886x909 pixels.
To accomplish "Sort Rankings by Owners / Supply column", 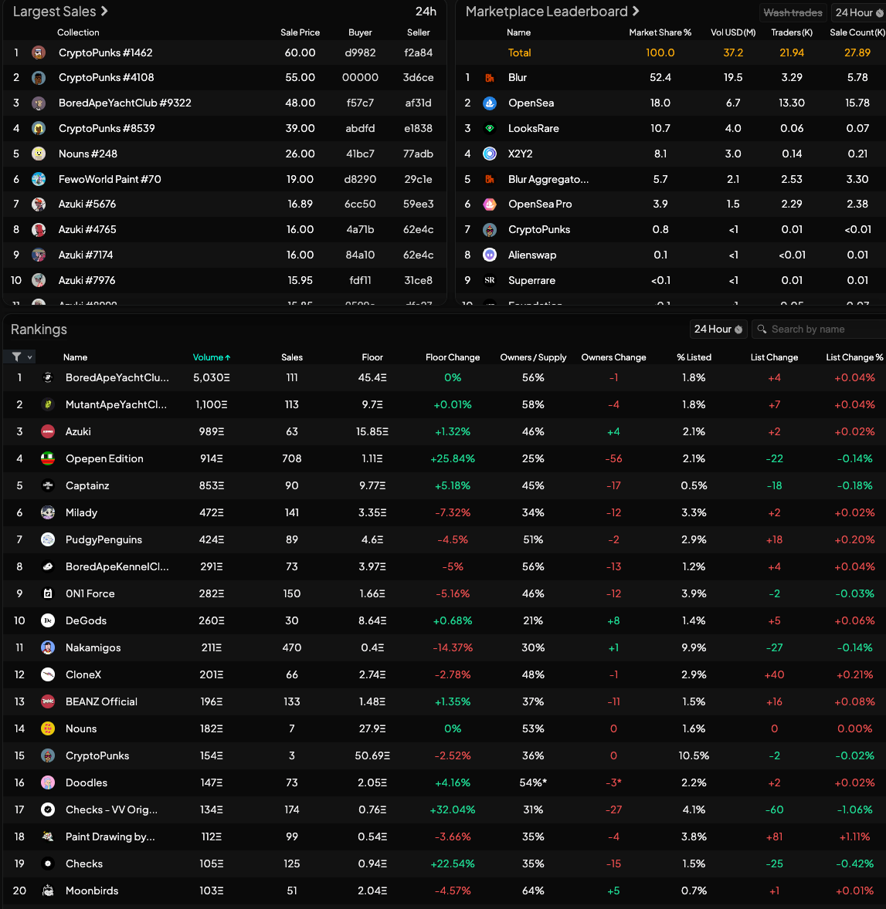I will pyautogui.click(x=533, y=358).
